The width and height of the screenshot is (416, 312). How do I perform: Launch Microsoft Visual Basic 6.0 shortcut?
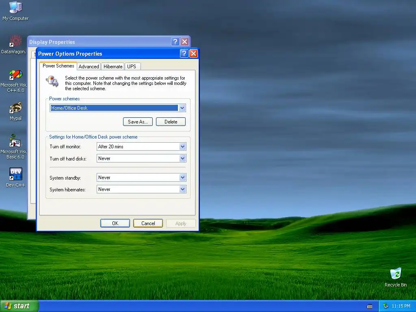coord(14,147)
